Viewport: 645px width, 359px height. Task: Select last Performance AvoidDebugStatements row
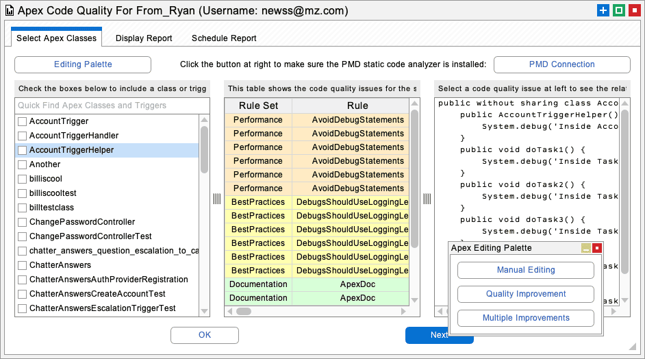click(x=317, y=188)
